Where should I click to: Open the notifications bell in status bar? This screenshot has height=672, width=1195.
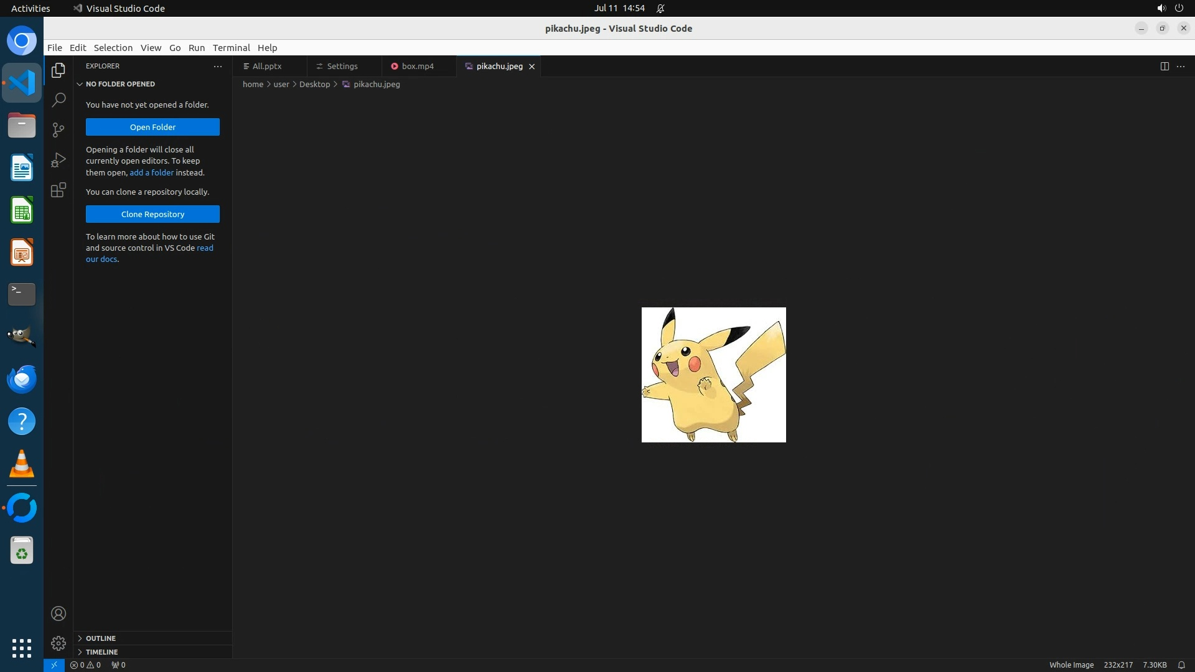click(1181, 665)
